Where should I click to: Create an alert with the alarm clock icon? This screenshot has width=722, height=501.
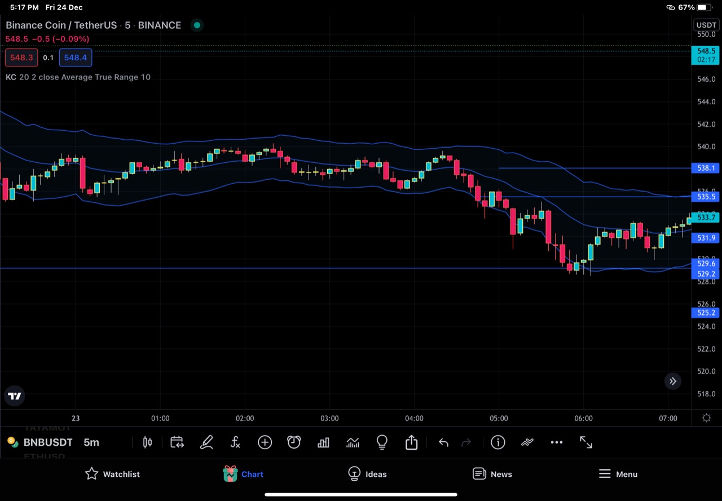pyautogui.click(x=294, y=442)
